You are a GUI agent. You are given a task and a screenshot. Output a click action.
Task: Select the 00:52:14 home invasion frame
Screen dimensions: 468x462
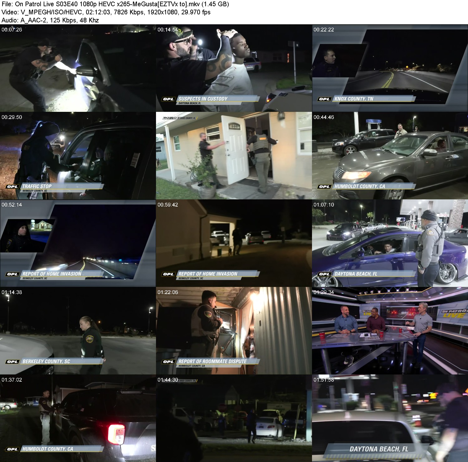click(x=78, y=243)
